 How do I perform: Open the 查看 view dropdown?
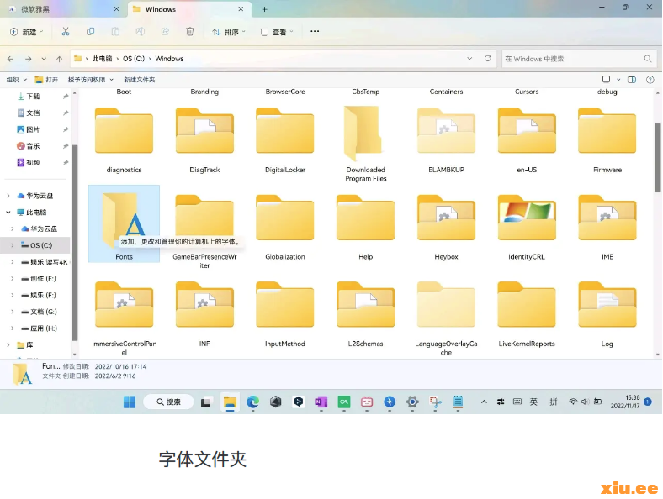coord(277,32)
